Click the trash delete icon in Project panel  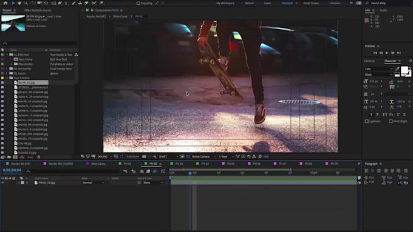(x=39, y=157)
